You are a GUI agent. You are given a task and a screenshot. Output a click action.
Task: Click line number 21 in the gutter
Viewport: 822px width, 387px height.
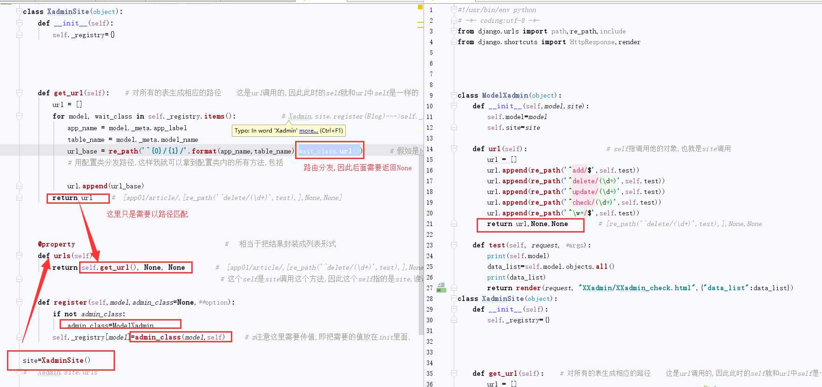point(430,224)
